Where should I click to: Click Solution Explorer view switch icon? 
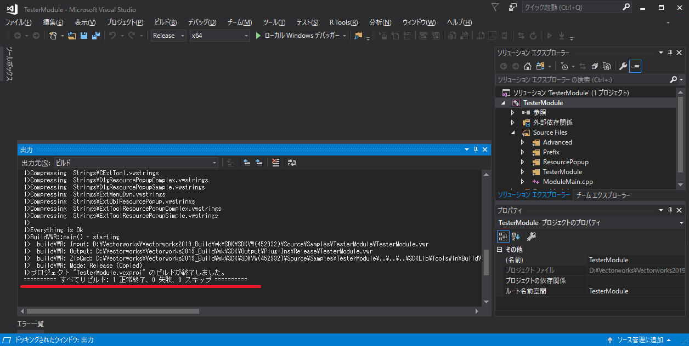[540, 66]
